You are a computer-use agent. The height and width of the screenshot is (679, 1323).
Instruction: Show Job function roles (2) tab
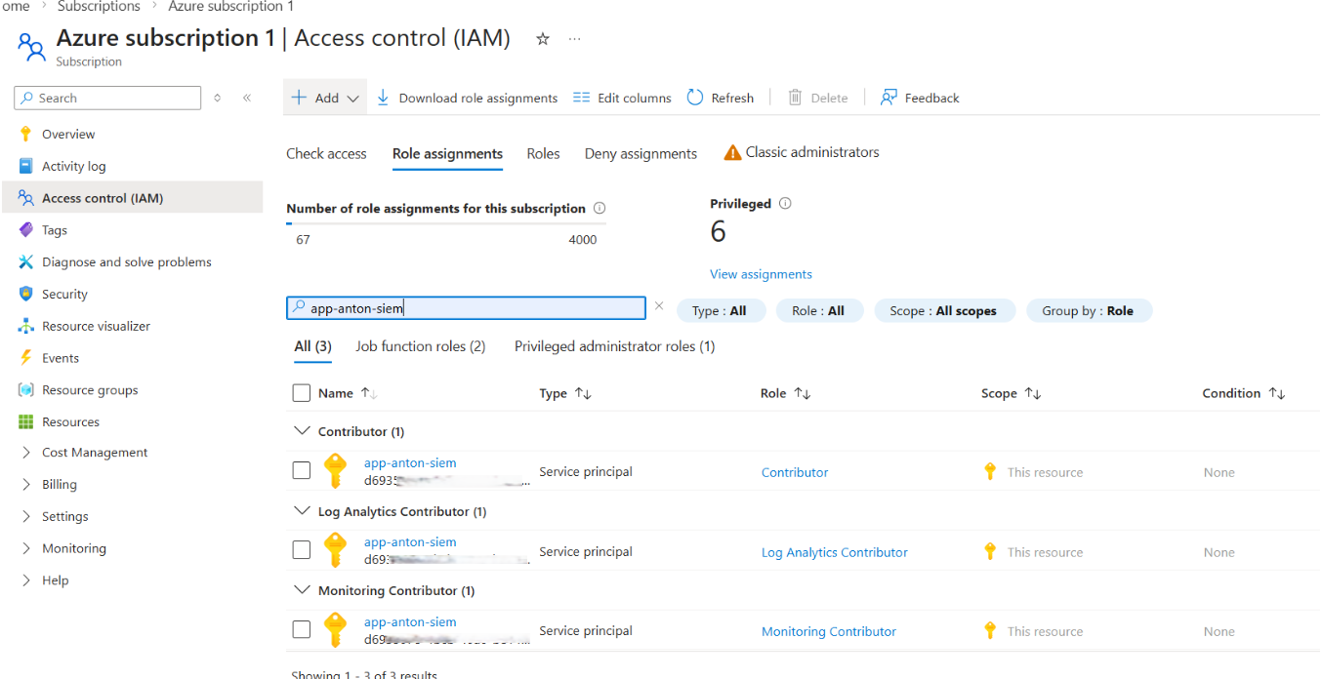pos(420,346)
